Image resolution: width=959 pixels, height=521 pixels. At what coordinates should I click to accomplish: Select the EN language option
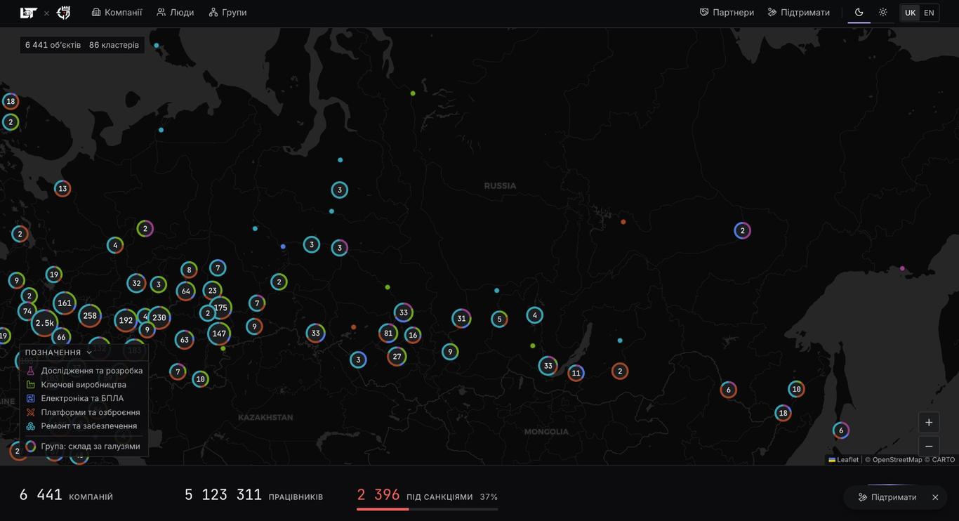point(929,13)
